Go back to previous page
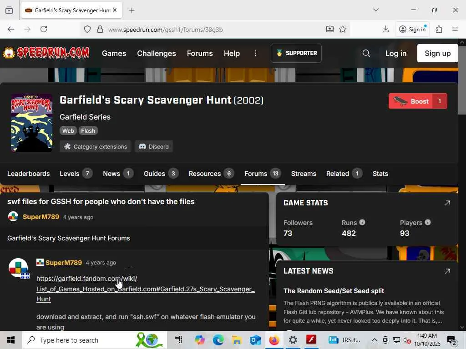 (x=11, y=29)
